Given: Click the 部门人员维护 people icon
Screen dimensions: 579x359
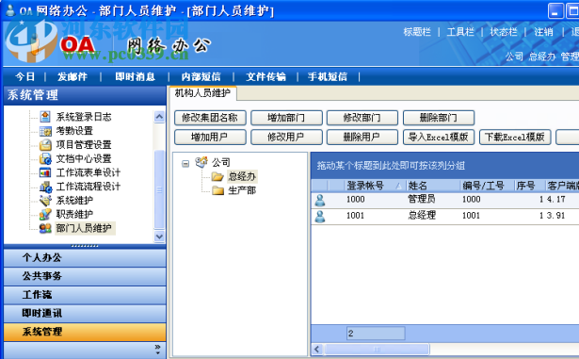Looking at the screenshot, I should pos(45,228).
